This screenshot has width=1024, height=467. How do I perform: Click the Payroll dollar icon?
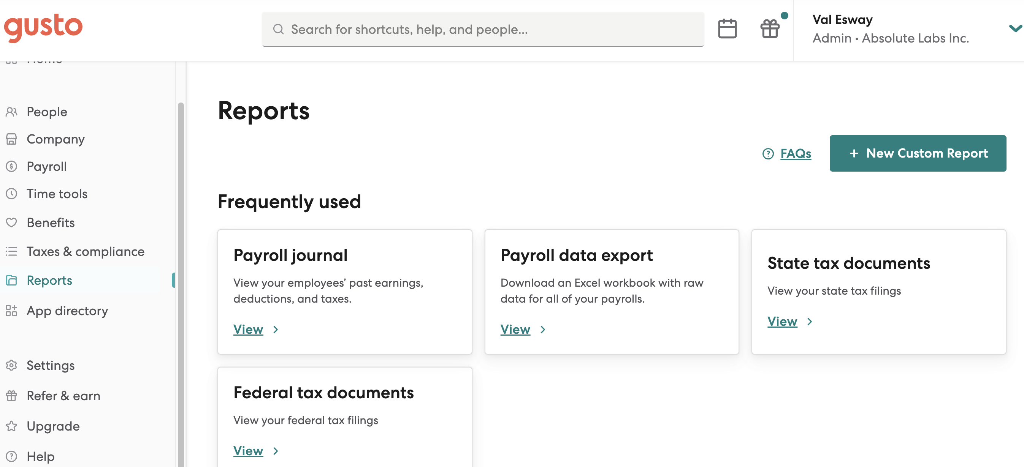11,166
